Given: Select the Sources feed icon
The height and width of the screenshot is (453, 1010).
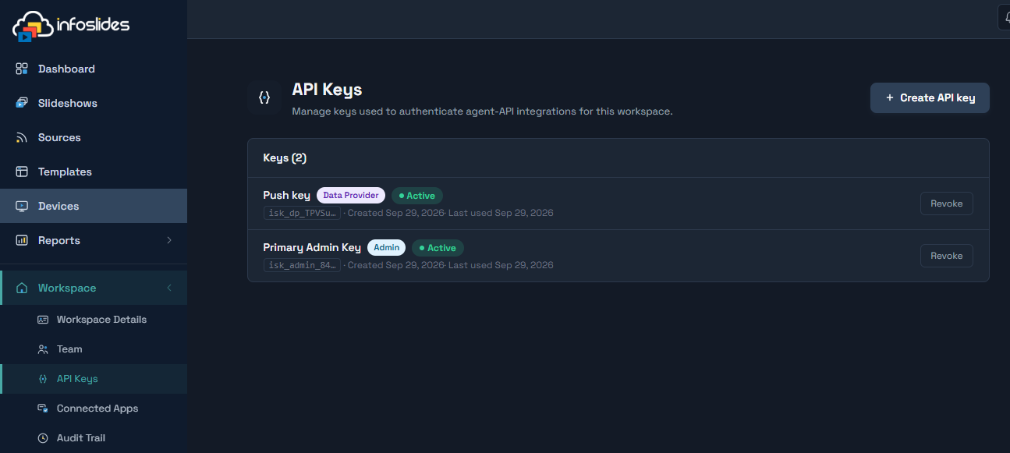Looking at the screenshot, I should coord(22,137).
